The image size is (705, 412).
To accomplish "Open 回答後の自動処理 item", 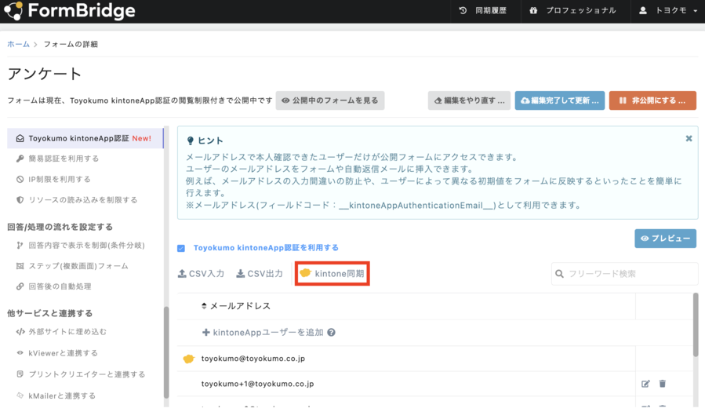I will pos(53,286).
